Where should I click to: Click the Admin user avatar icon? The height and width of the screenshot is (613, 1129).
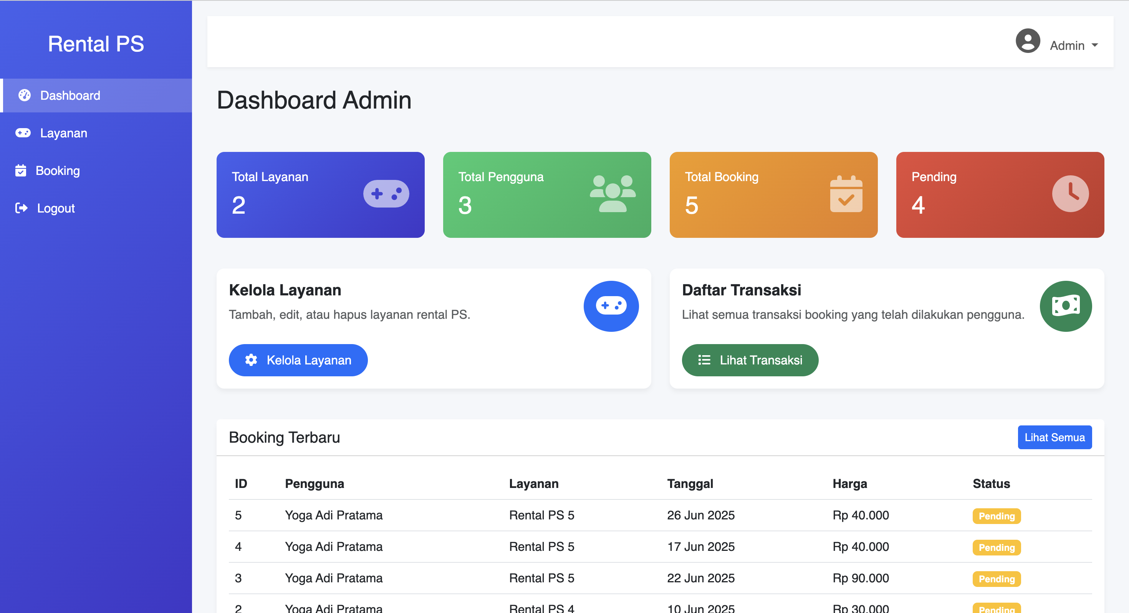(x=1028, y=41)
